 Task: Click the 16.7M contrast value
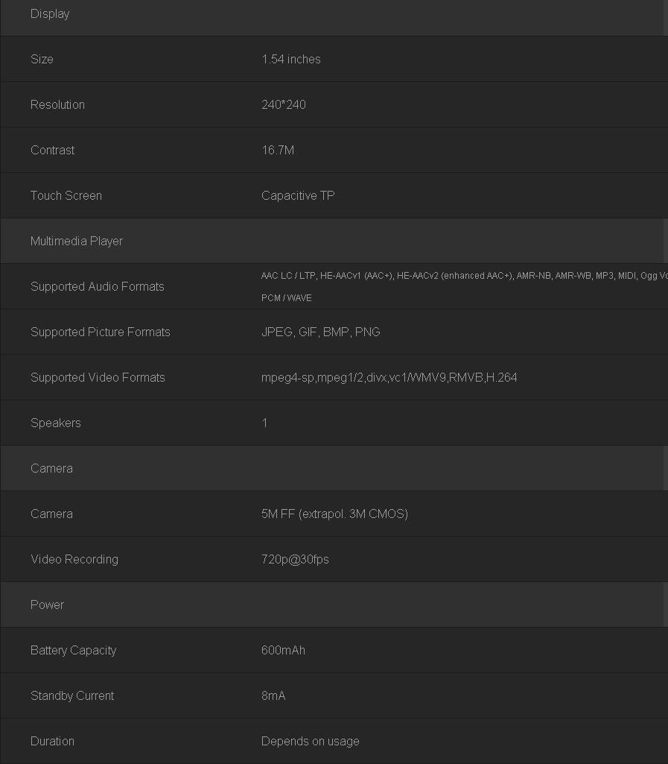[x=278, y=151]
